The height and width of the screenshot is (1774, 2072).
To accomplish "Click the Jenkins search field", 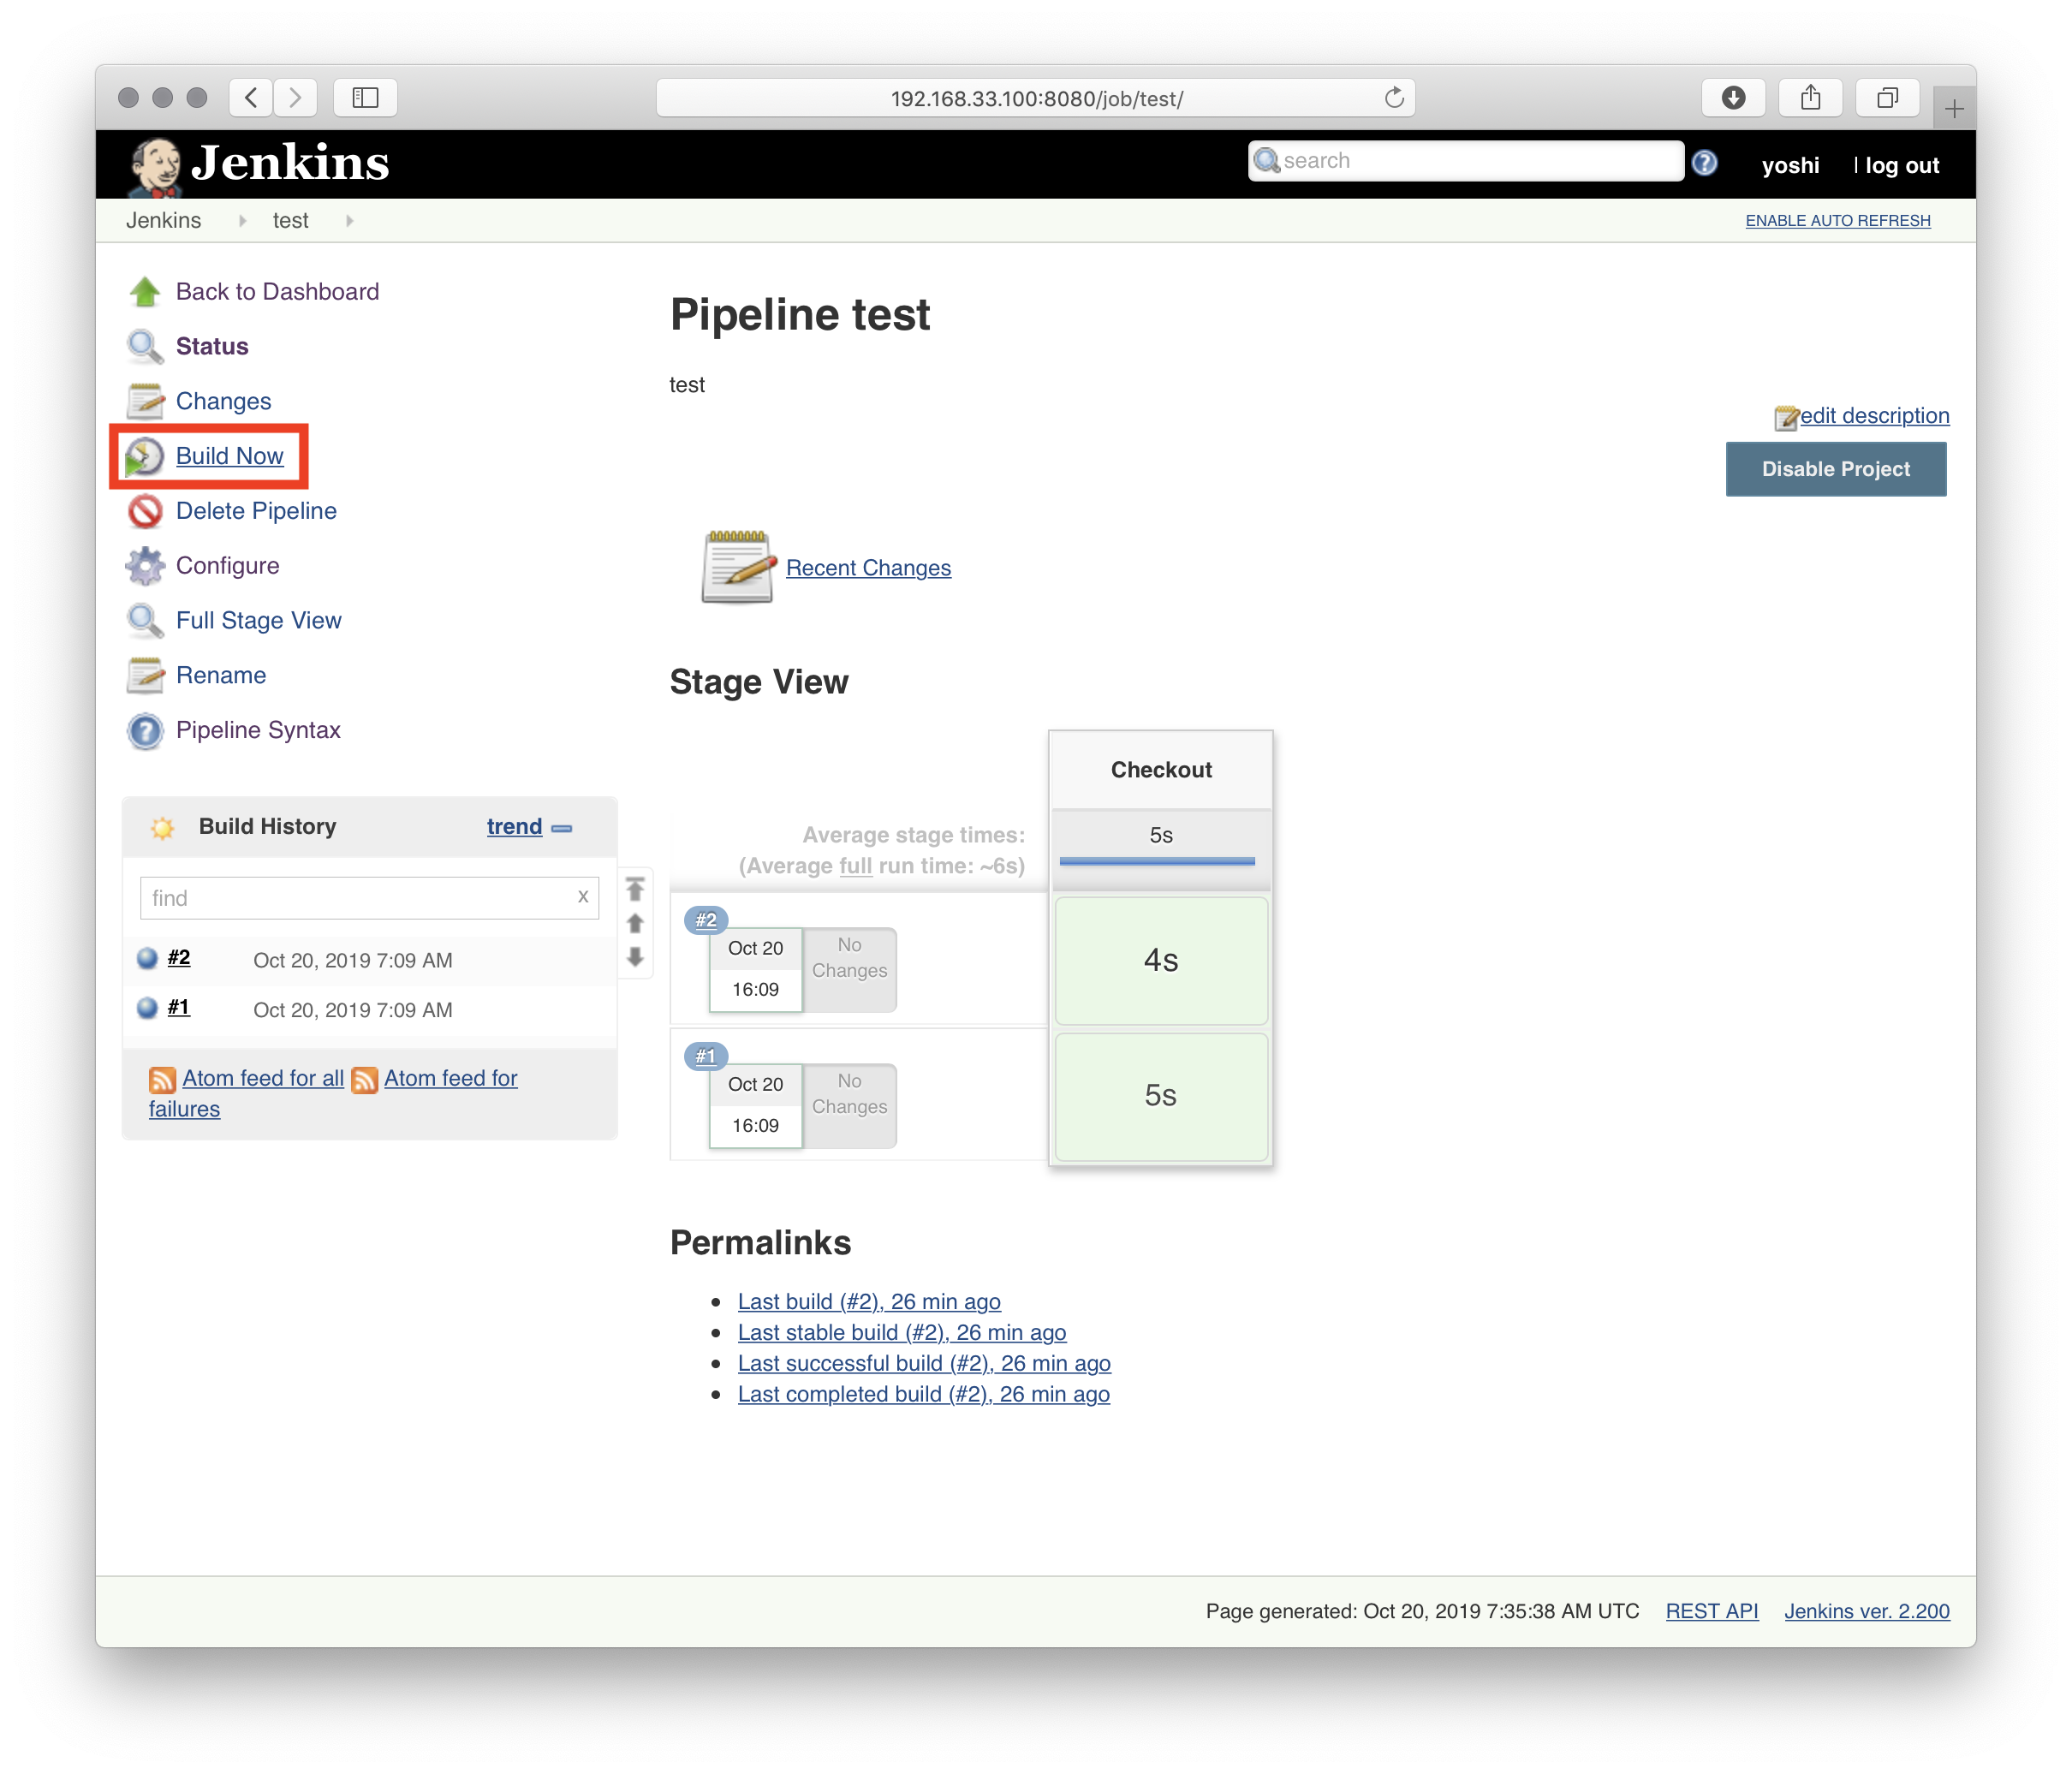I will tap(1465, 161).
